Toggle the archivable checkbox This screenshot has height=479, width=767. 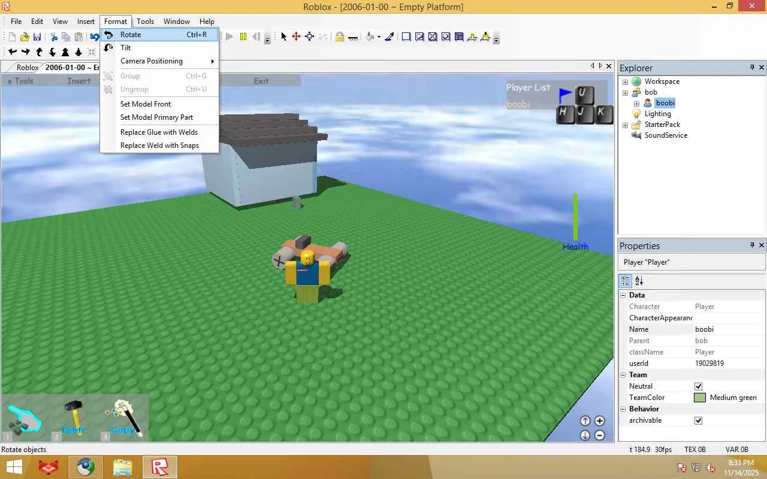698,420
